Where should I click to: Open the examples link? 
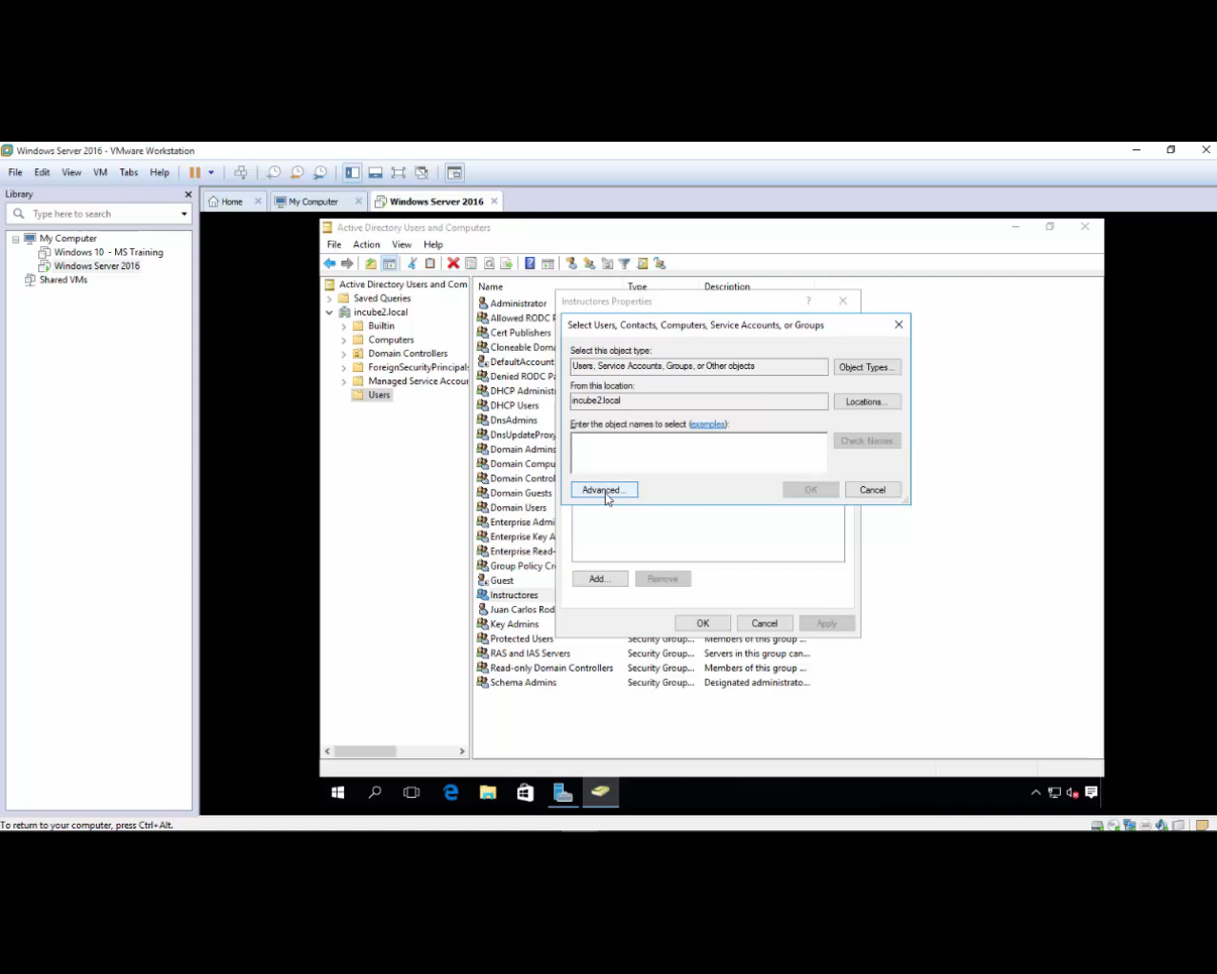click(x=707, y=424)
